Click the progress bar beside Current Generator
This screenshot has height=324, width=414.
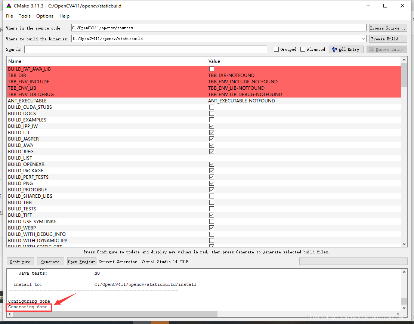[353, 261]
